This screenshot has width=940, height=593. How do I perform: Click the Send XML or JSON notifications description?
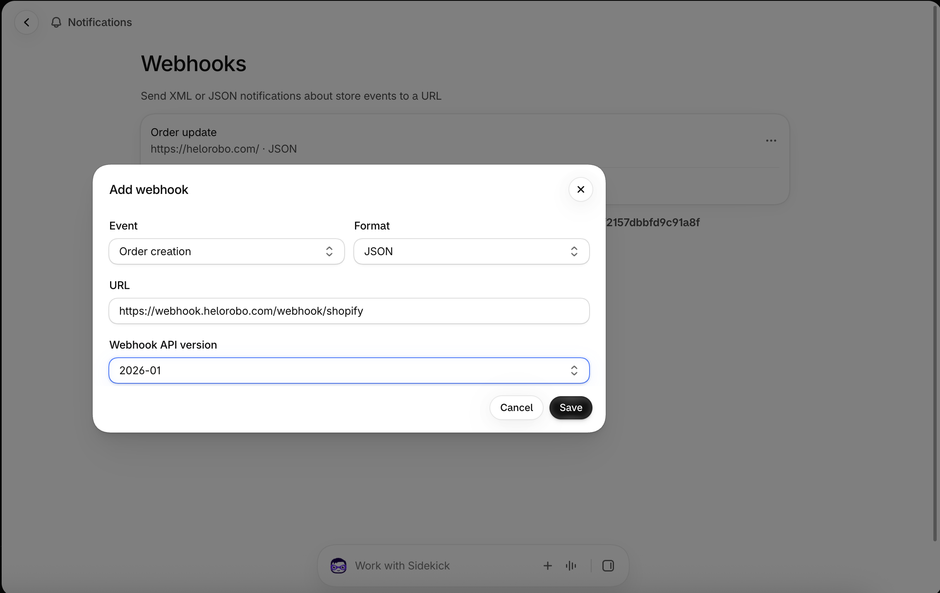(291, 96)
